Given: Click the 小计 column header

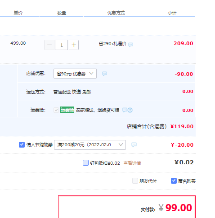Looking at the screenshot, I should coord(172,13).
